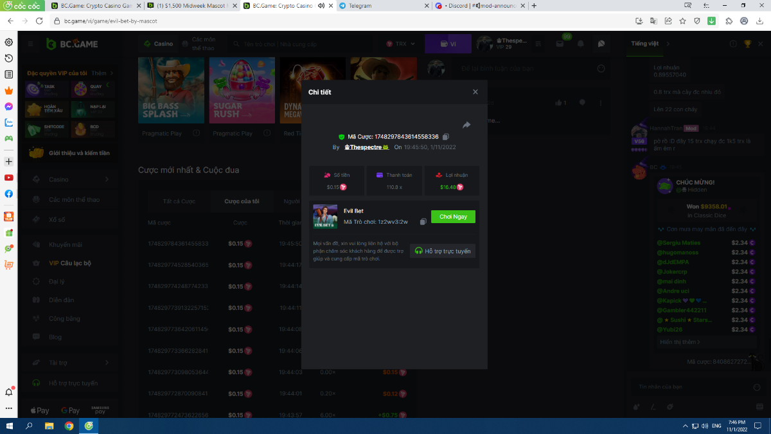Close the Chi tiết dialog
The image size is (771, 434).
pyautogui.click(x=475, y=92)
